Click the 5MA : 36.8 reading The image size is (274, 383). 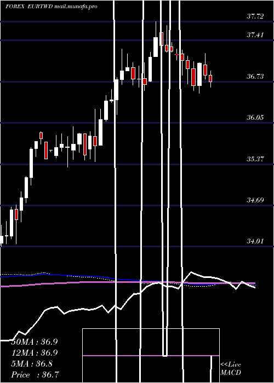click(x=32, y=364)
